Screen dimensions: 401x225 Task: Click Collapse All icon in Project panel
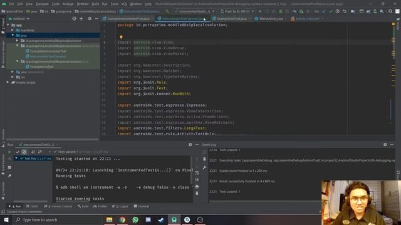(x=81, y=19)
